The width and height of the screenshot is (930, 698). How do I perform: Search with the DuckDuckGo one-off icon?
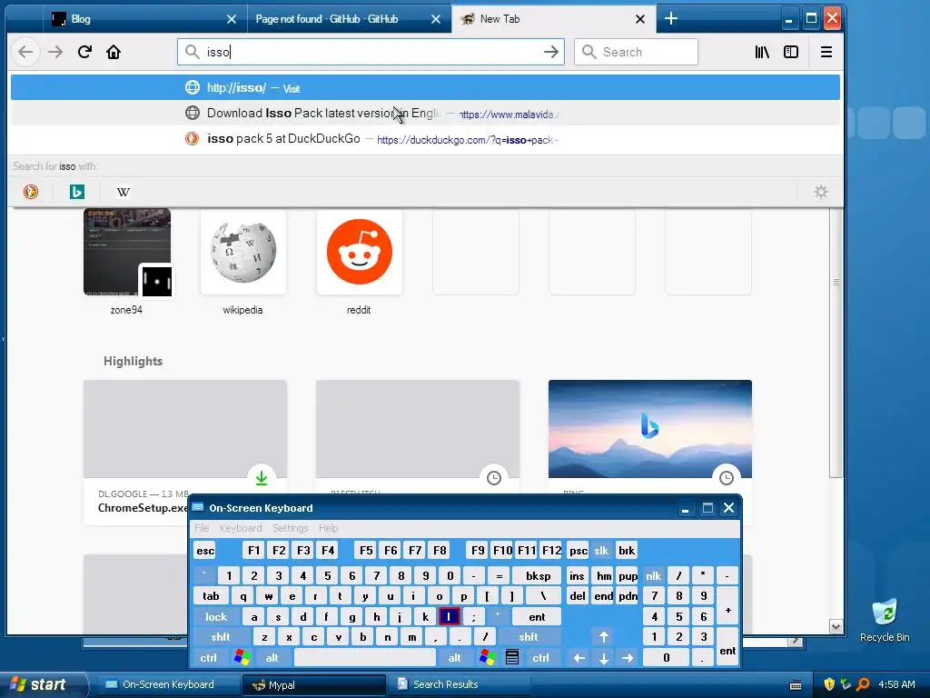(31, 192)
